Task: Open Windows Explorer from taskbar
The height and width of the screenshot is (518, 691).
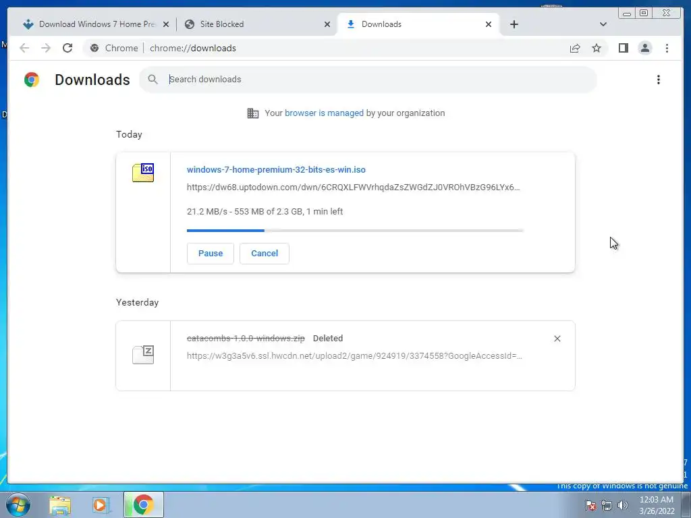Action: 60,505
